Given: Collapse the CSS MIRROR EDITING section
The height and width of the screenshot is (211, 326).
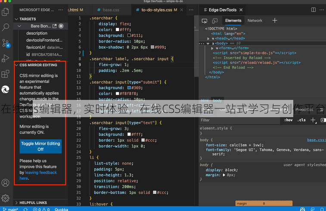Looking at the screenshot, I should 16,65.
